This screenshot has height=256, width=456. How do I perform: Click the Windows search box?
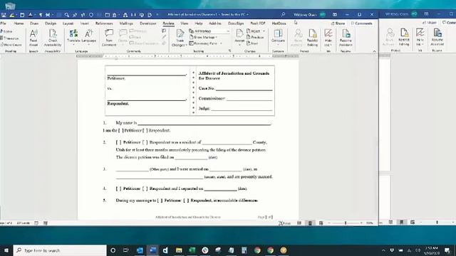[x=60, y=250]
